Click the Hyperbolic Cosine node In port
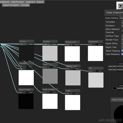Screen dimensions: 123x123 66,45
